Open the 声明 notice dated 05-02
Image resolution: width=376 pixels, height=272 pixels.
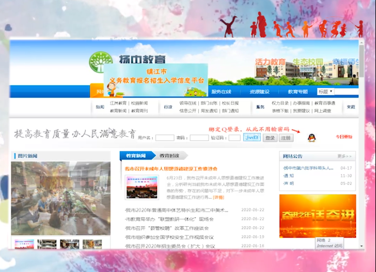(288, 183)
